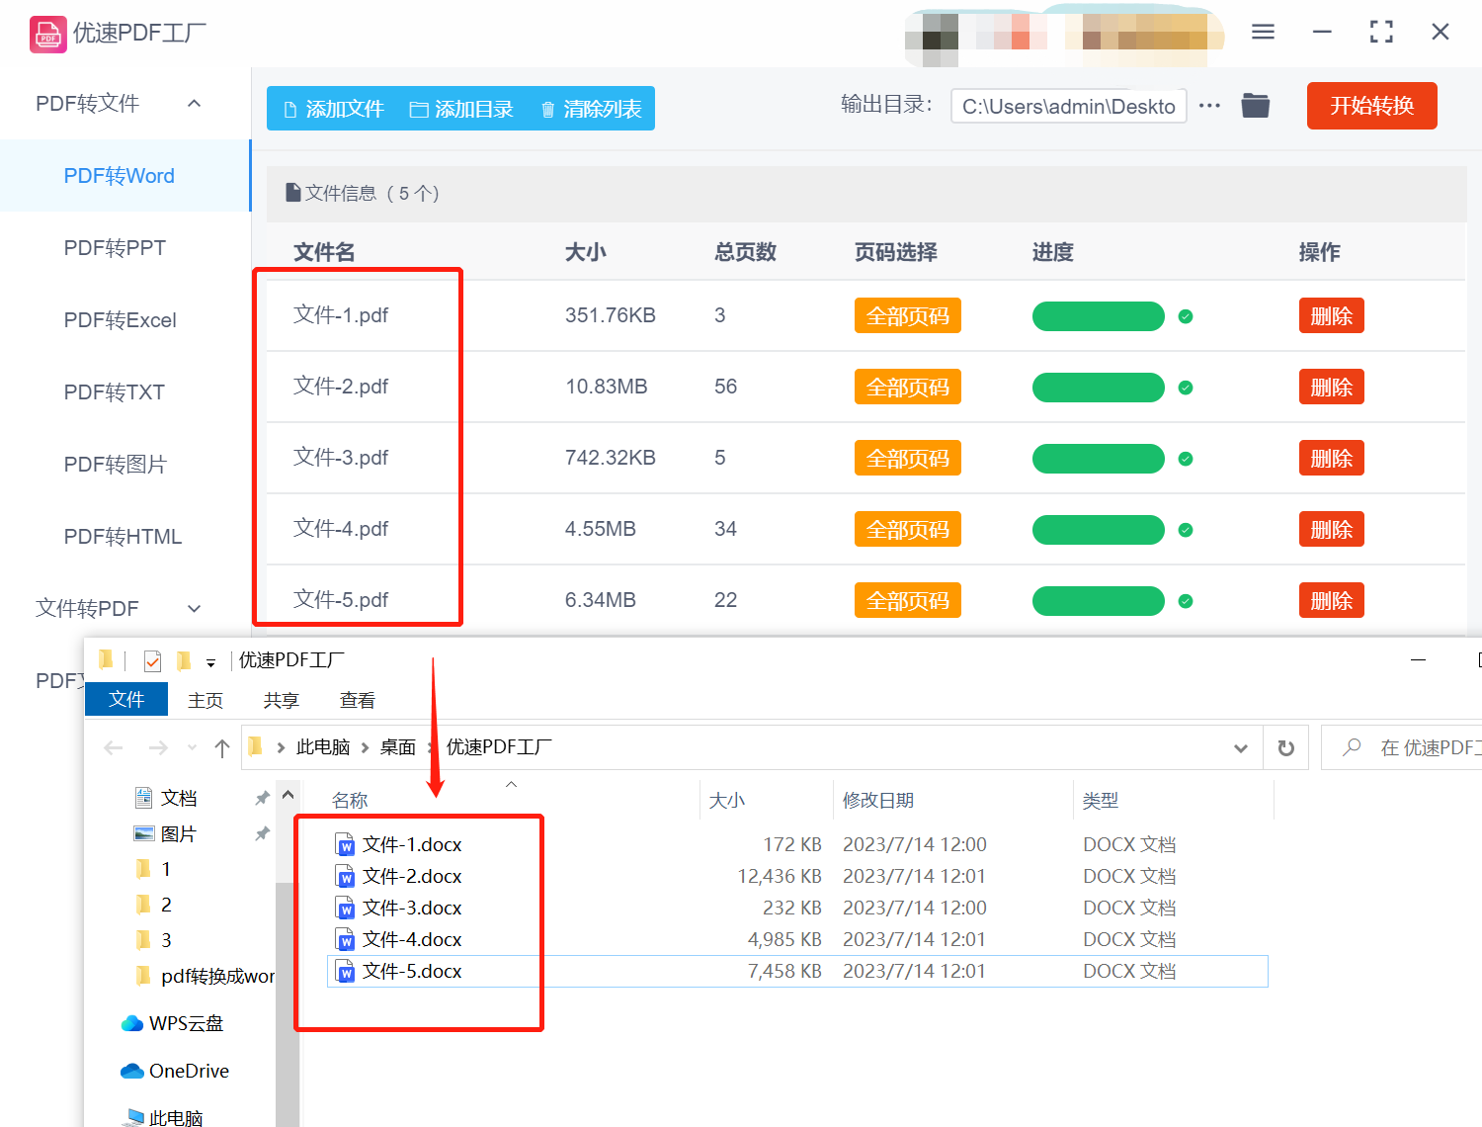Click 全部页码 button for 文件-3.pdf
1482x1127 pixels.
[907, 459]
